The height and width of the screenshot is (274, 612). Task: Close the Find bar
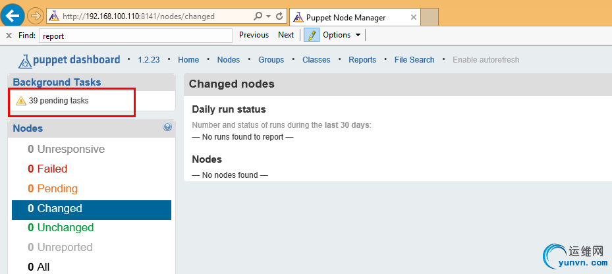click(x=9, y=36)
